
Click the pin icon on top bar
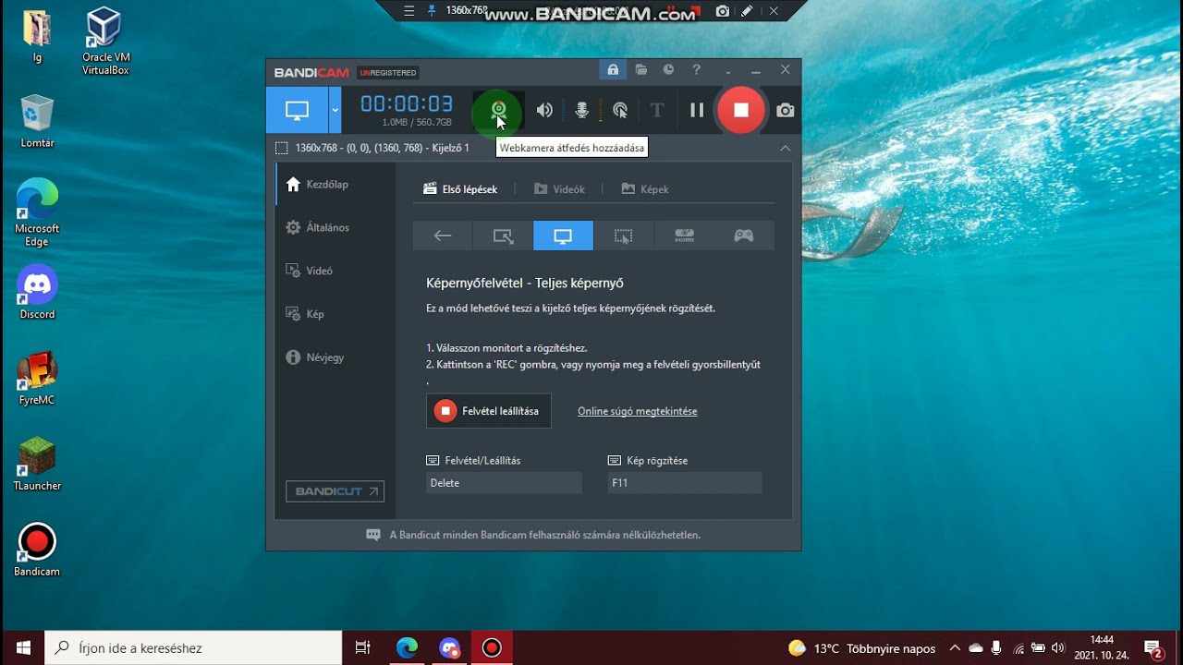click(x=431, y=11)
